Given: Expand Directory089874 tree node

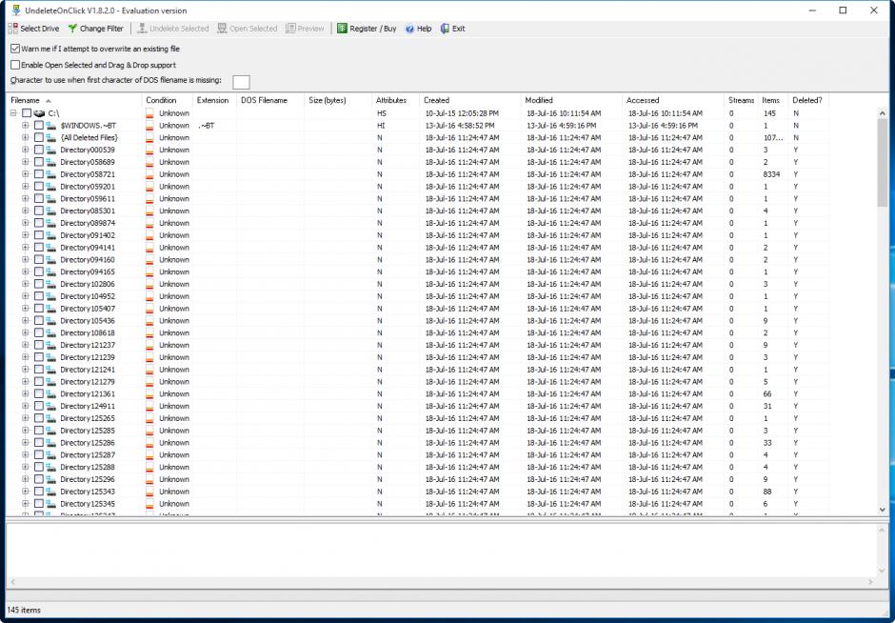Looking at the screenshot, I should tap(26, 223).
